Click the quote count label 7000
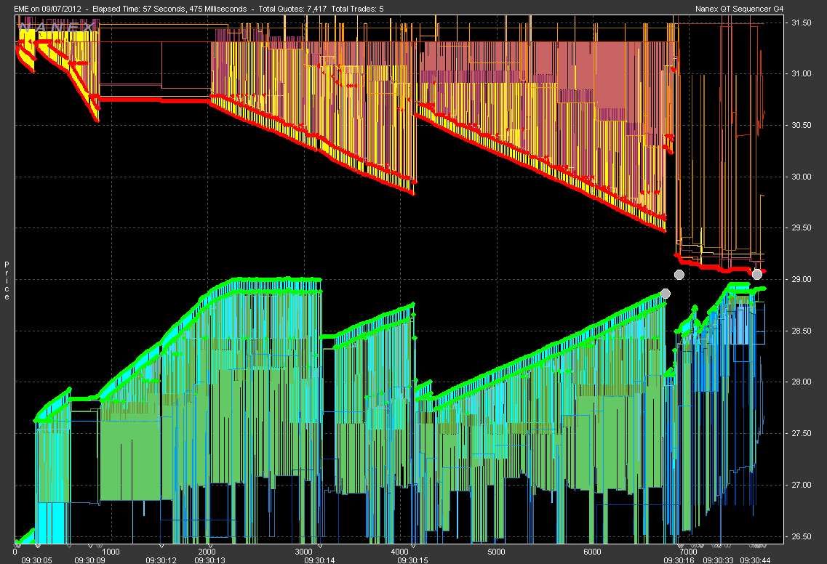Viewport: 827px width, 564px height. pos(688,552)
